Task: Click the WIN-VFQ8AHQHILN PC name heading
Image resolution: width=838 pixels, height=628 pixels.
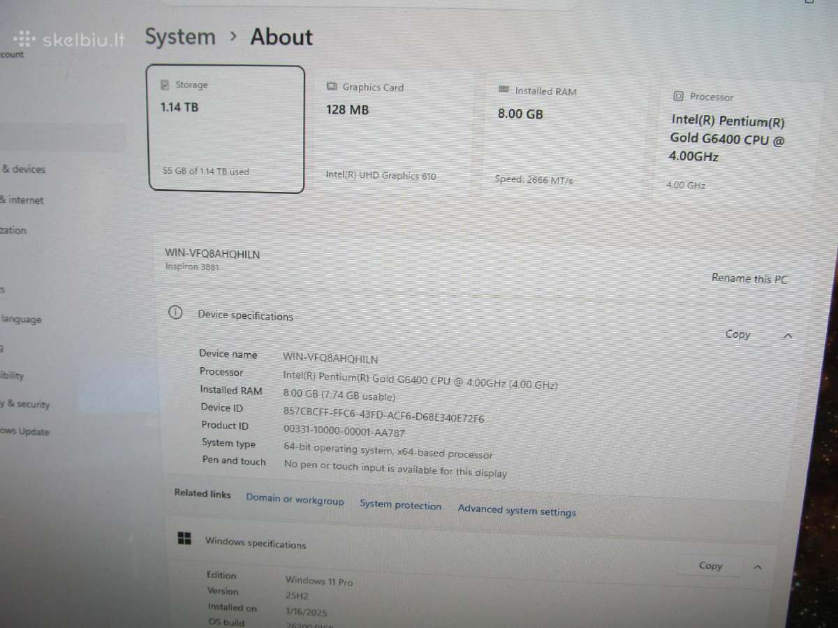Action: point(212,254)
